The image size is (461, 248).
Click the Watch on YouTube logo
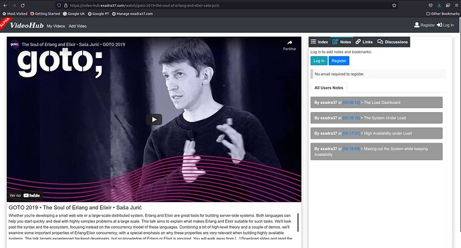click(x=31, y=195)
